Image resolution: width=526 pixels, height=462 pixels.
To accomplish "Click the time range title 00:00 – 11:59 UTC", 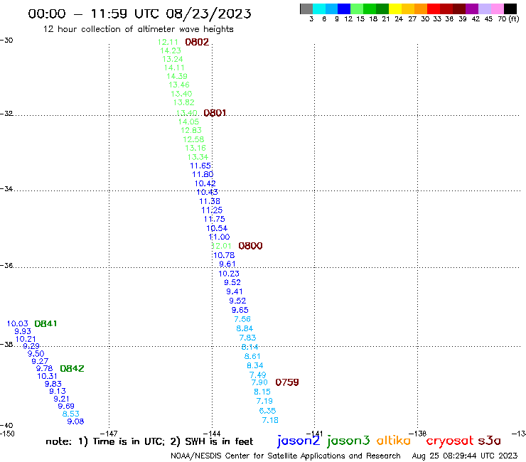I will coord(139,14).
